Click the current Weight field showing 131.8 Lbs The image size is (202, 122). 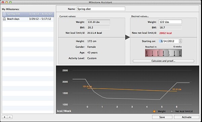coord(98,22)
